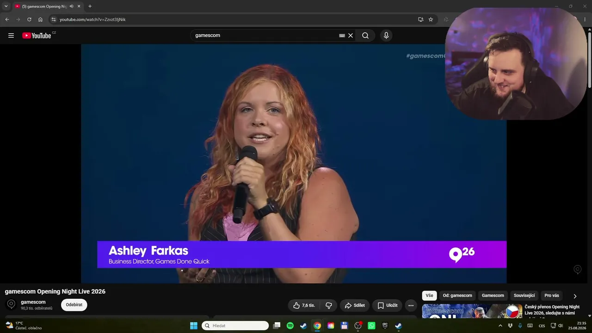Open the Český přenos Opening Night thumbnail
The image size is (592, 333).
472,311
